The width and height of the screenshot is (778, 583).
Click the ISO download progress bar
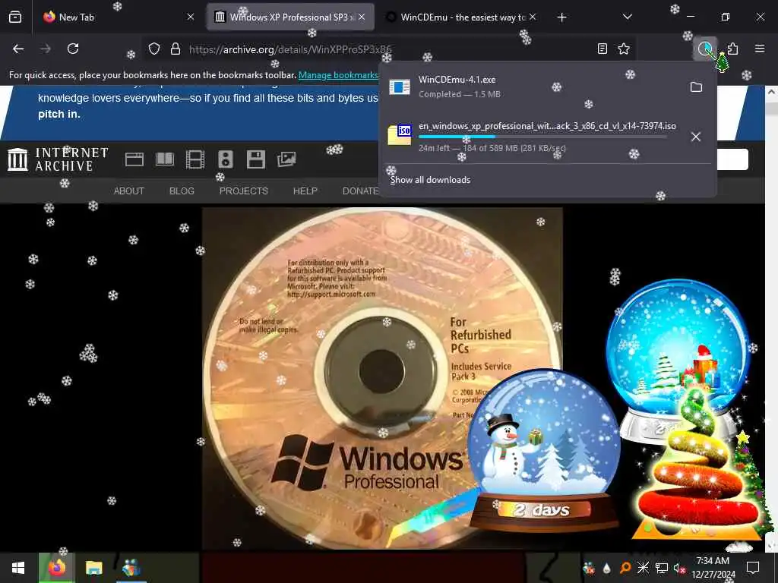[x=542, y=137]
